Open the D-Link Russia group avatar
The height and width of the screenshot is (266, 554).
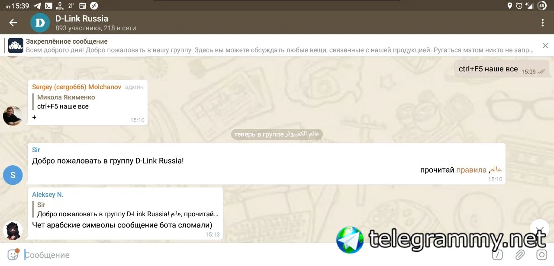[40, 23]
